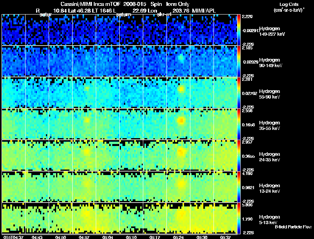This screenshot has height=239, width=314.
Task: Select the 2008-015 date in the title
Action: (135, 4)
